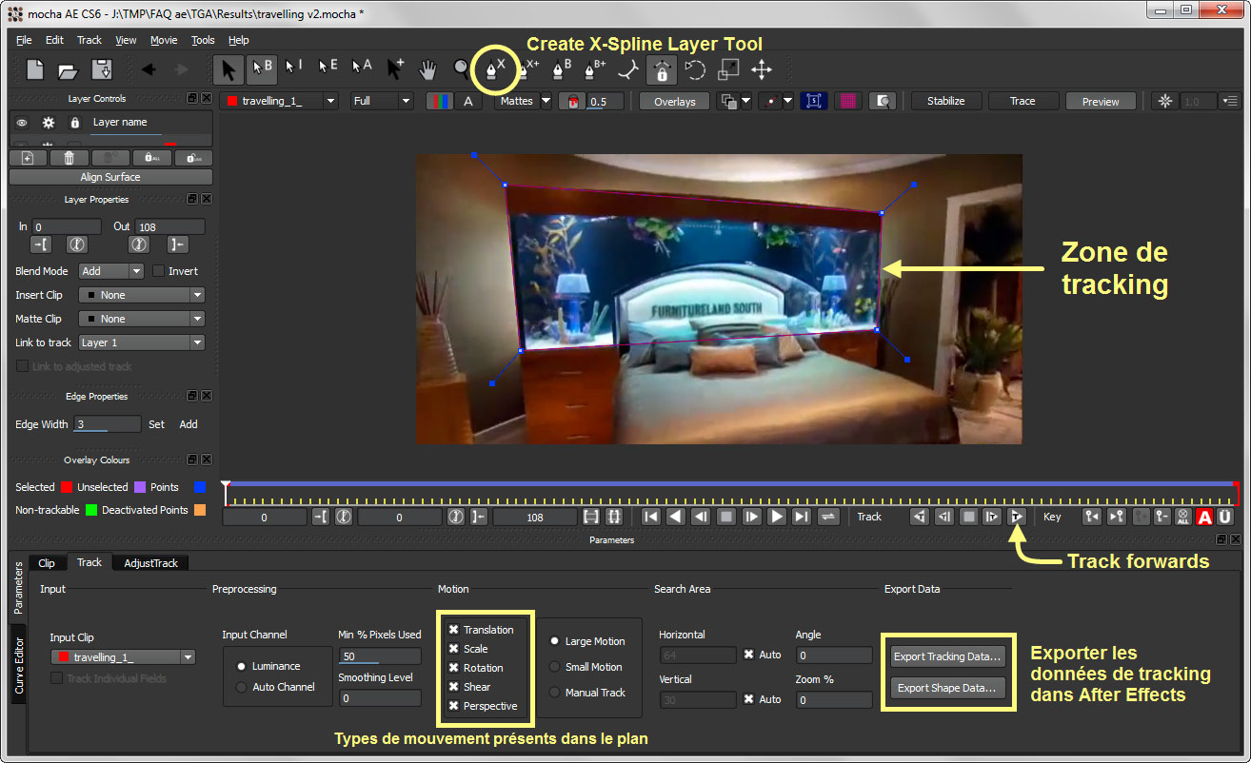Toggle the surface S overlay icon
Viewport: 1251px width, 763px height.
[x=813, y=101]
